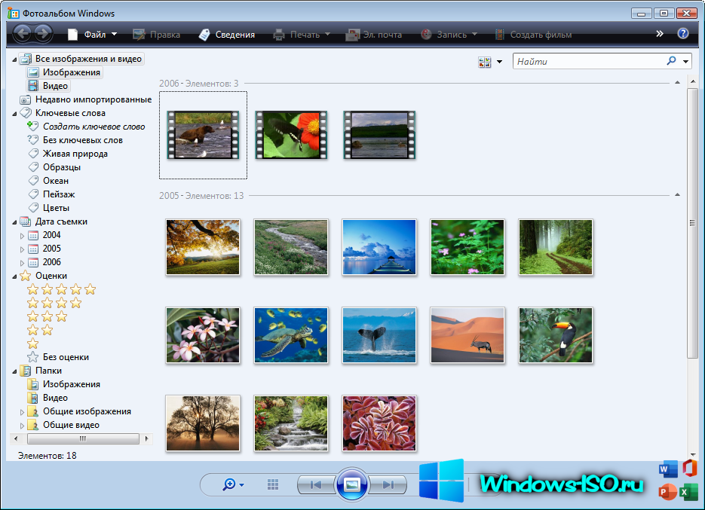Click the Previous item playback button
705x510 pixels.
pos(316,484)
